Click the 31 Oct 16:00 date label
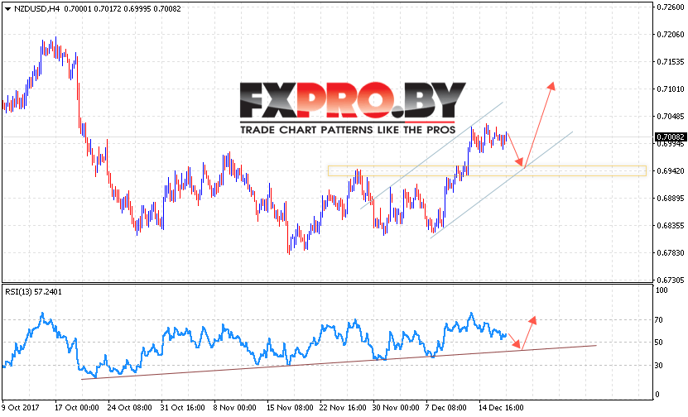The image size is (688, 417). (x=183, y=408)
